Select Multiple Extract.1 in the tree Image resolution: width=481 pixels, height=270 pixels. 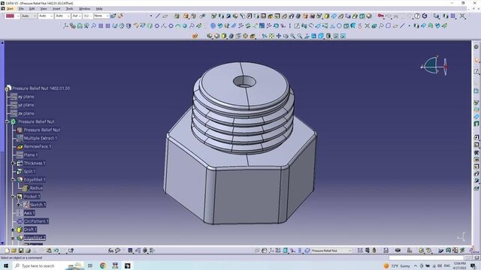coord(41,138)
